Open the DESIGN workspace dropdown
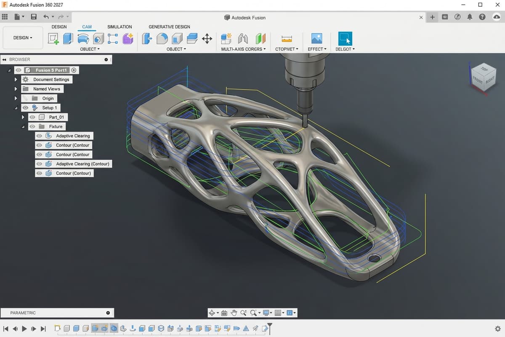Image resolution: width=505 pixels, height=337 pixels. click(x=23, y=38)
